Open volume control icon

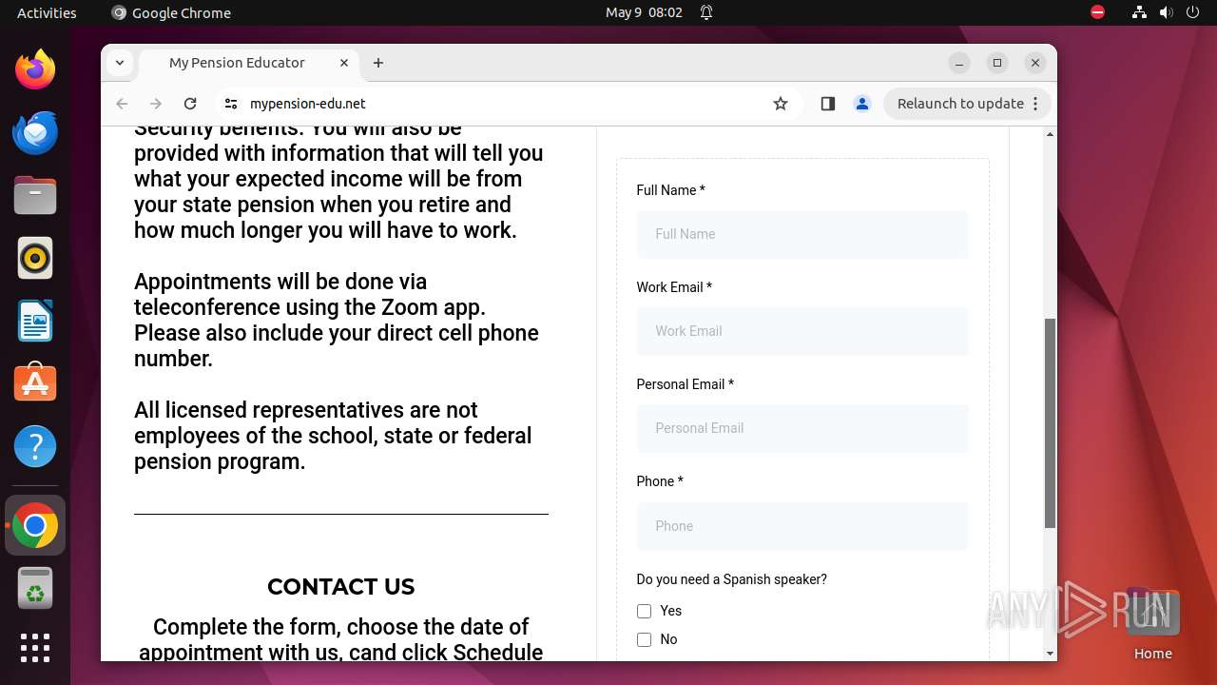point(1166,12)
